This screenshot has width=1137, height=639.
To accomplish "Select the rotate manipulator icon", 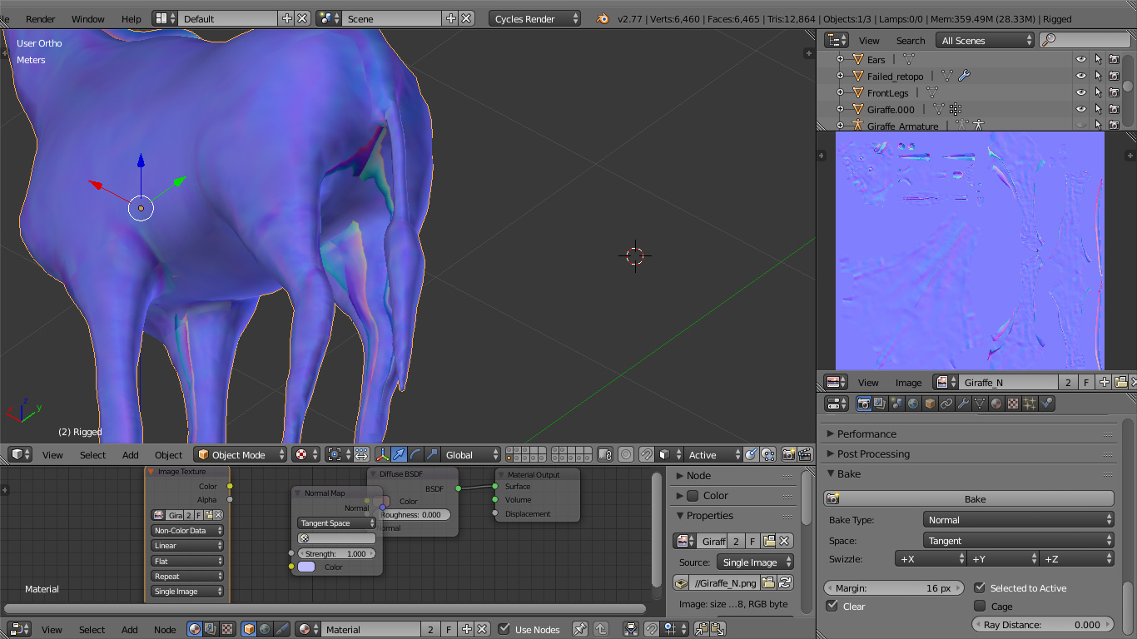I will [x=415, y=454].
